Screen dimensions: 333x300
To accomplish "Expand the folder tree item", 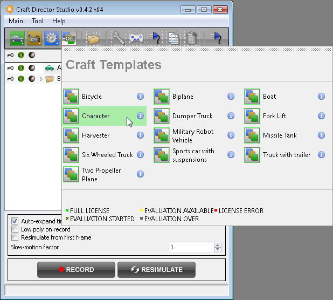I will click(x=41, y=79).
